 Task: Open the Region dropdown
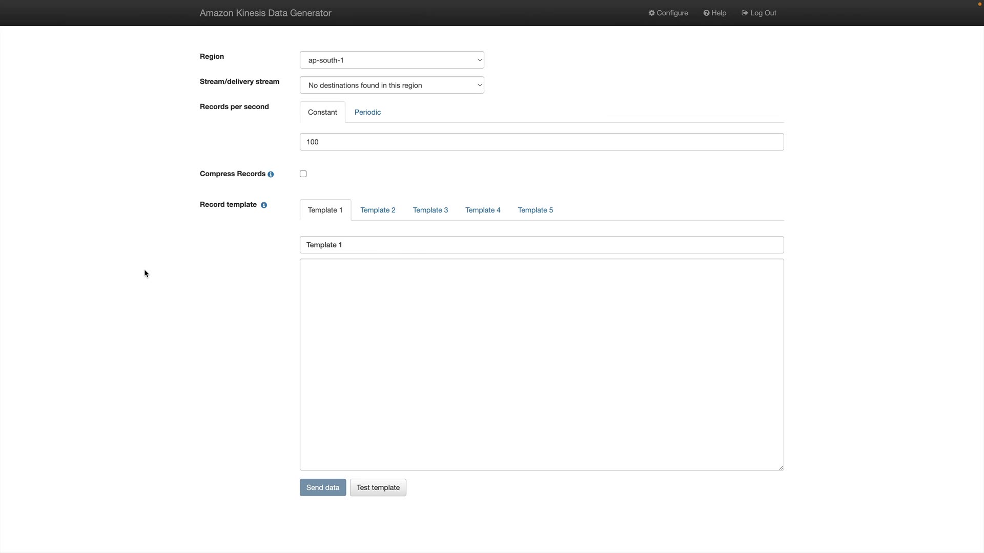point(392,60)
